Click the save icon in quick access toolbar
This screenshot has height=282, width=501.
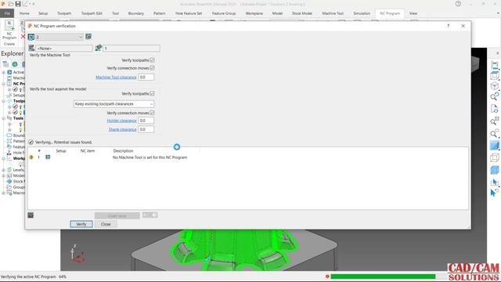(x=18, y=4)
